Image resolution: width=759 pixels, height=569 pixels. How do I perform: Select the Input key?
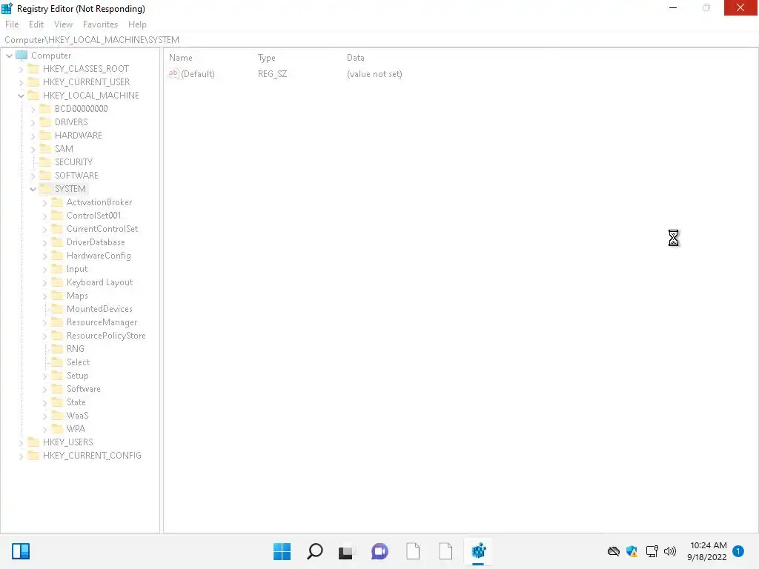[x=77, y=269]
